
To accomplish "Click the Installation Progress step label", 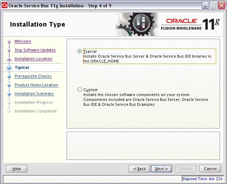I will coord(34,102).
